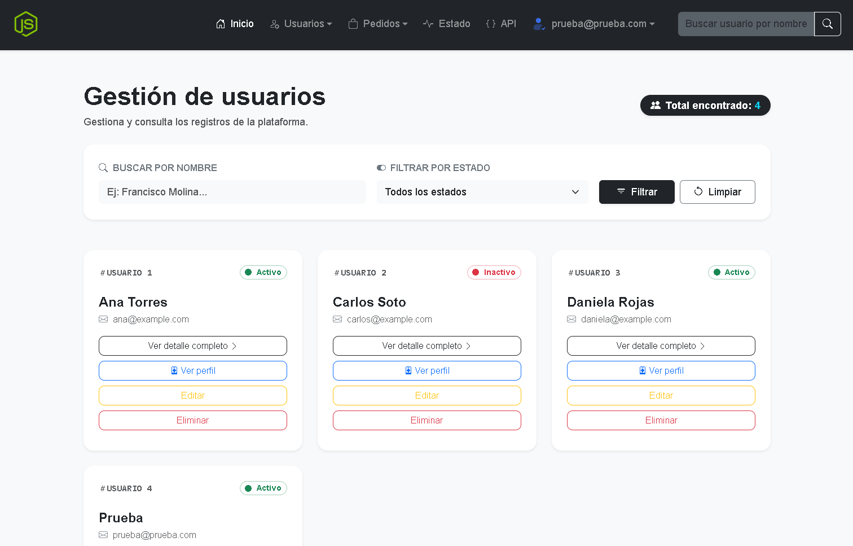Click the Gestión de usuarios heading

click(205, 97)
